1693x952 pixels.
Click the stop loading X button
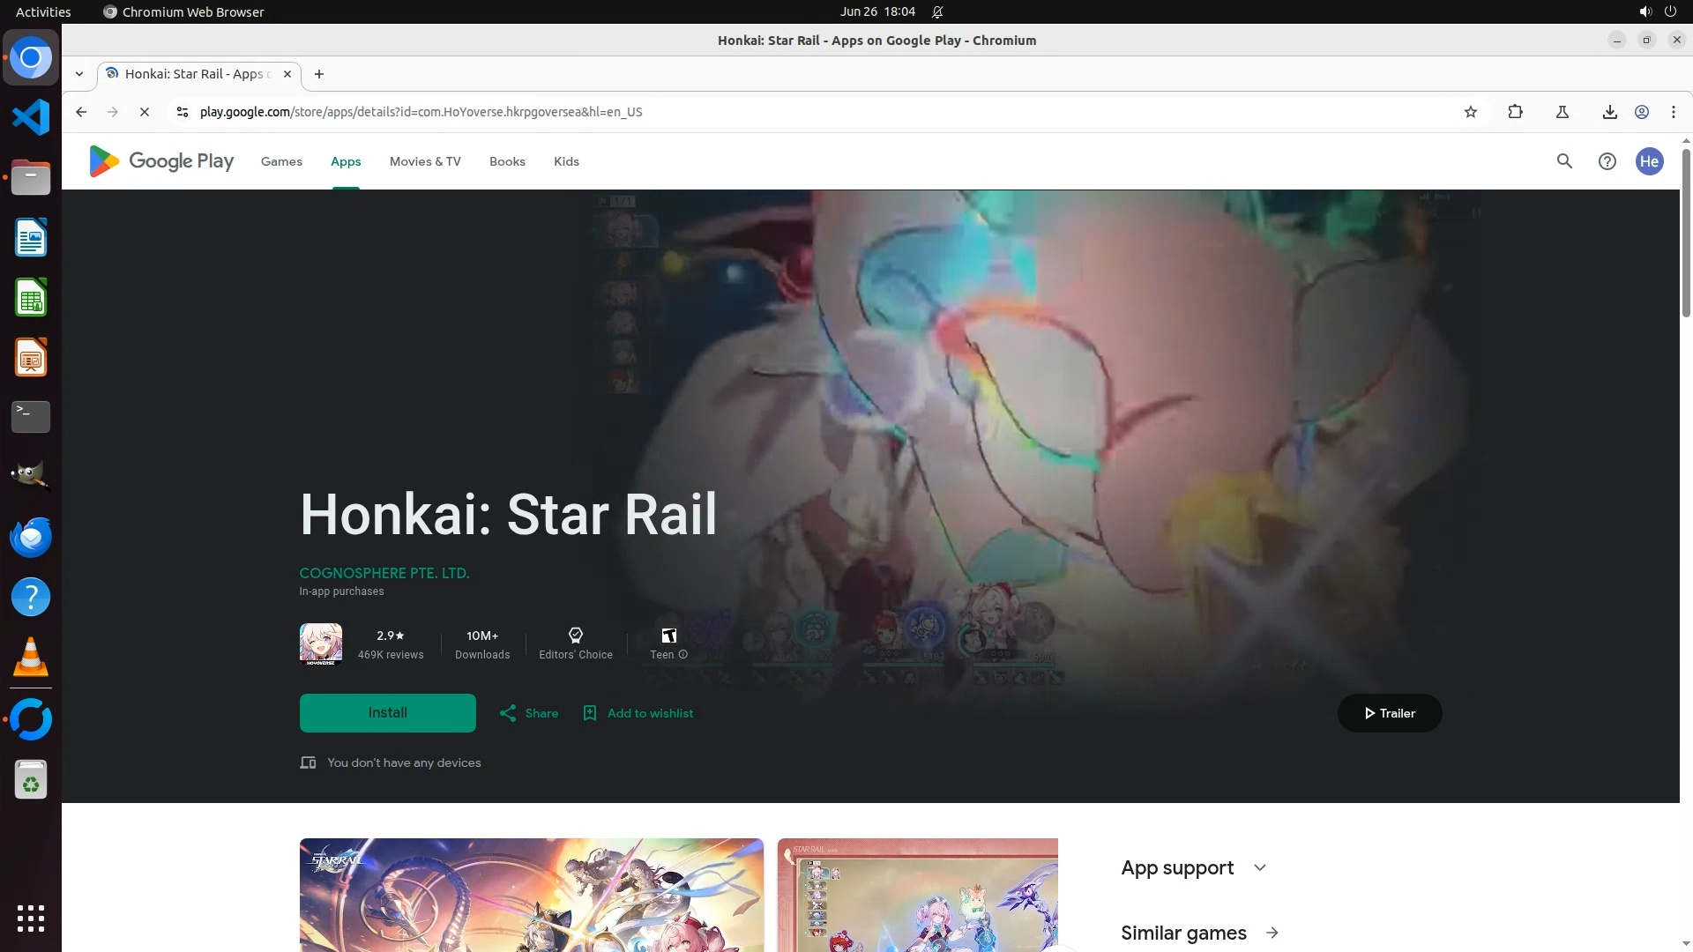tap(145, 112)
